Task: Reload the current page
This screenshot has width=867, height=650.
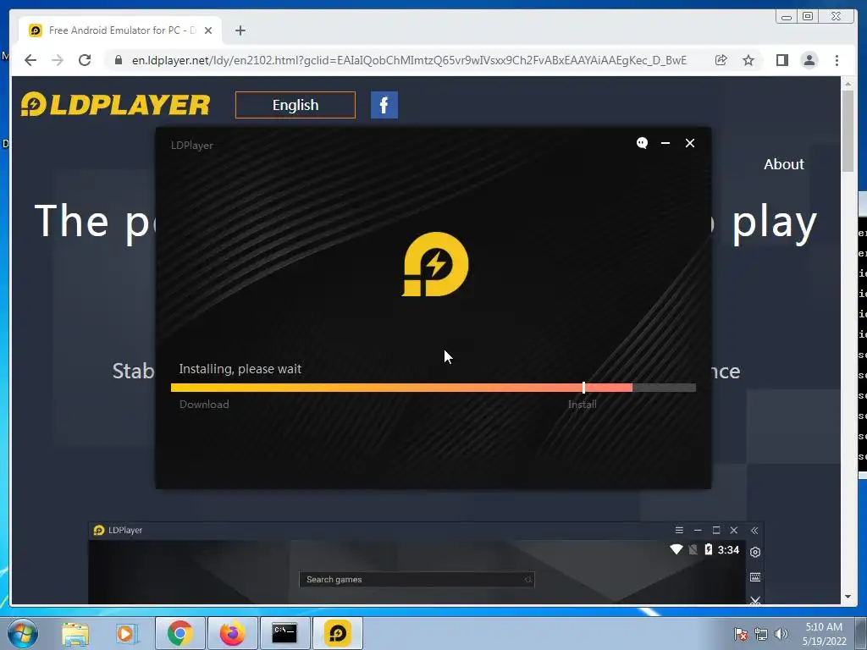Action: [x=85, y=60]
